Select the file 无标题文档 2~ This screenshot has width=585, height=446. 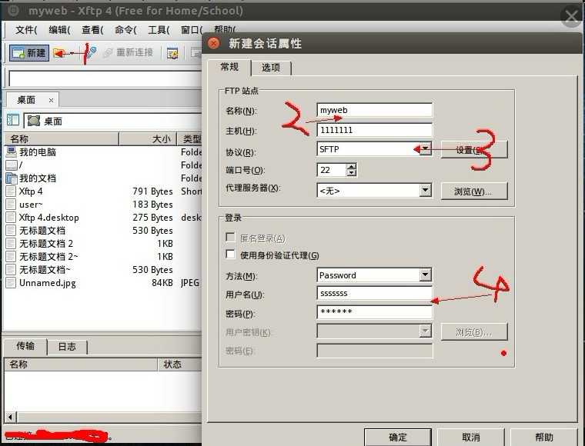tap(48, 257)
